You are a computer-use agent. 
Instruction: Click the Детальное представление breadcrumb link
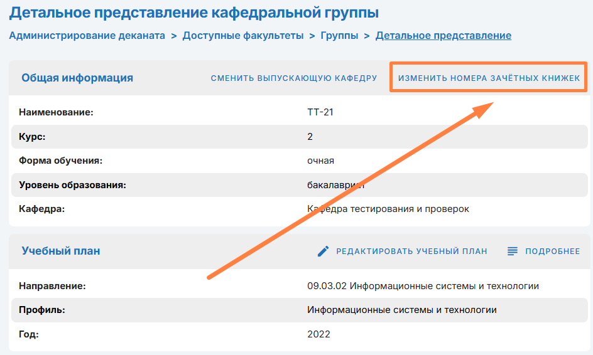click(443, 36)
